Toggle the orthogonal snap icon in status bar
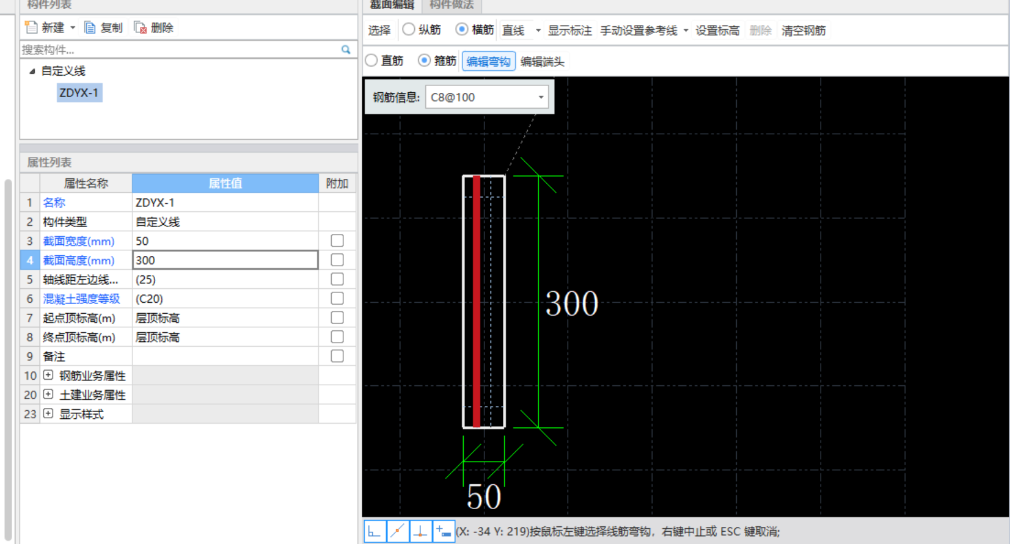 [375, 531]
